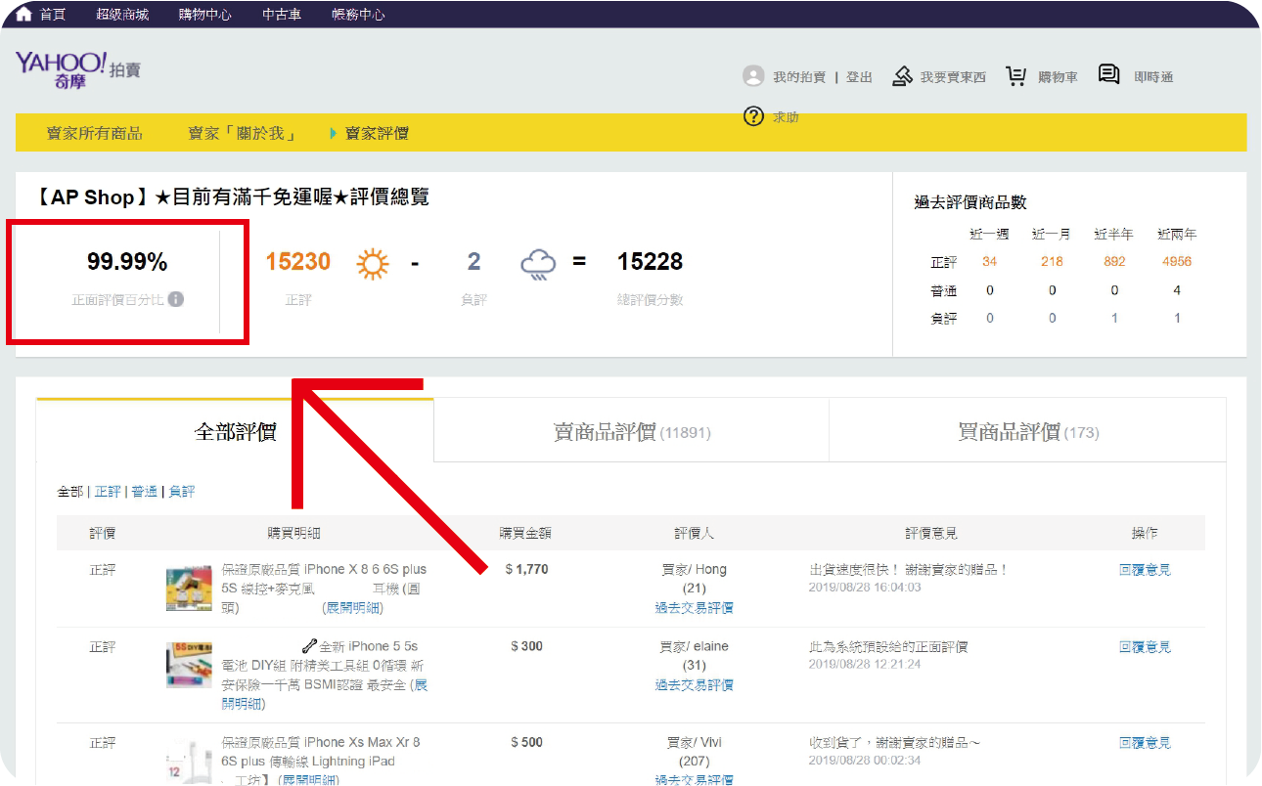
Task: Expand details for the $1,770 iPhone purchase
Action: [353, 607]
